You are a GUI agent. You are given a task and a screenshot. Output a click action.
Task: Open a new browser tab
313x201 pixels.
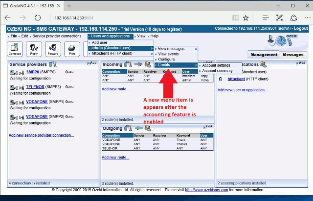point(69,6)
